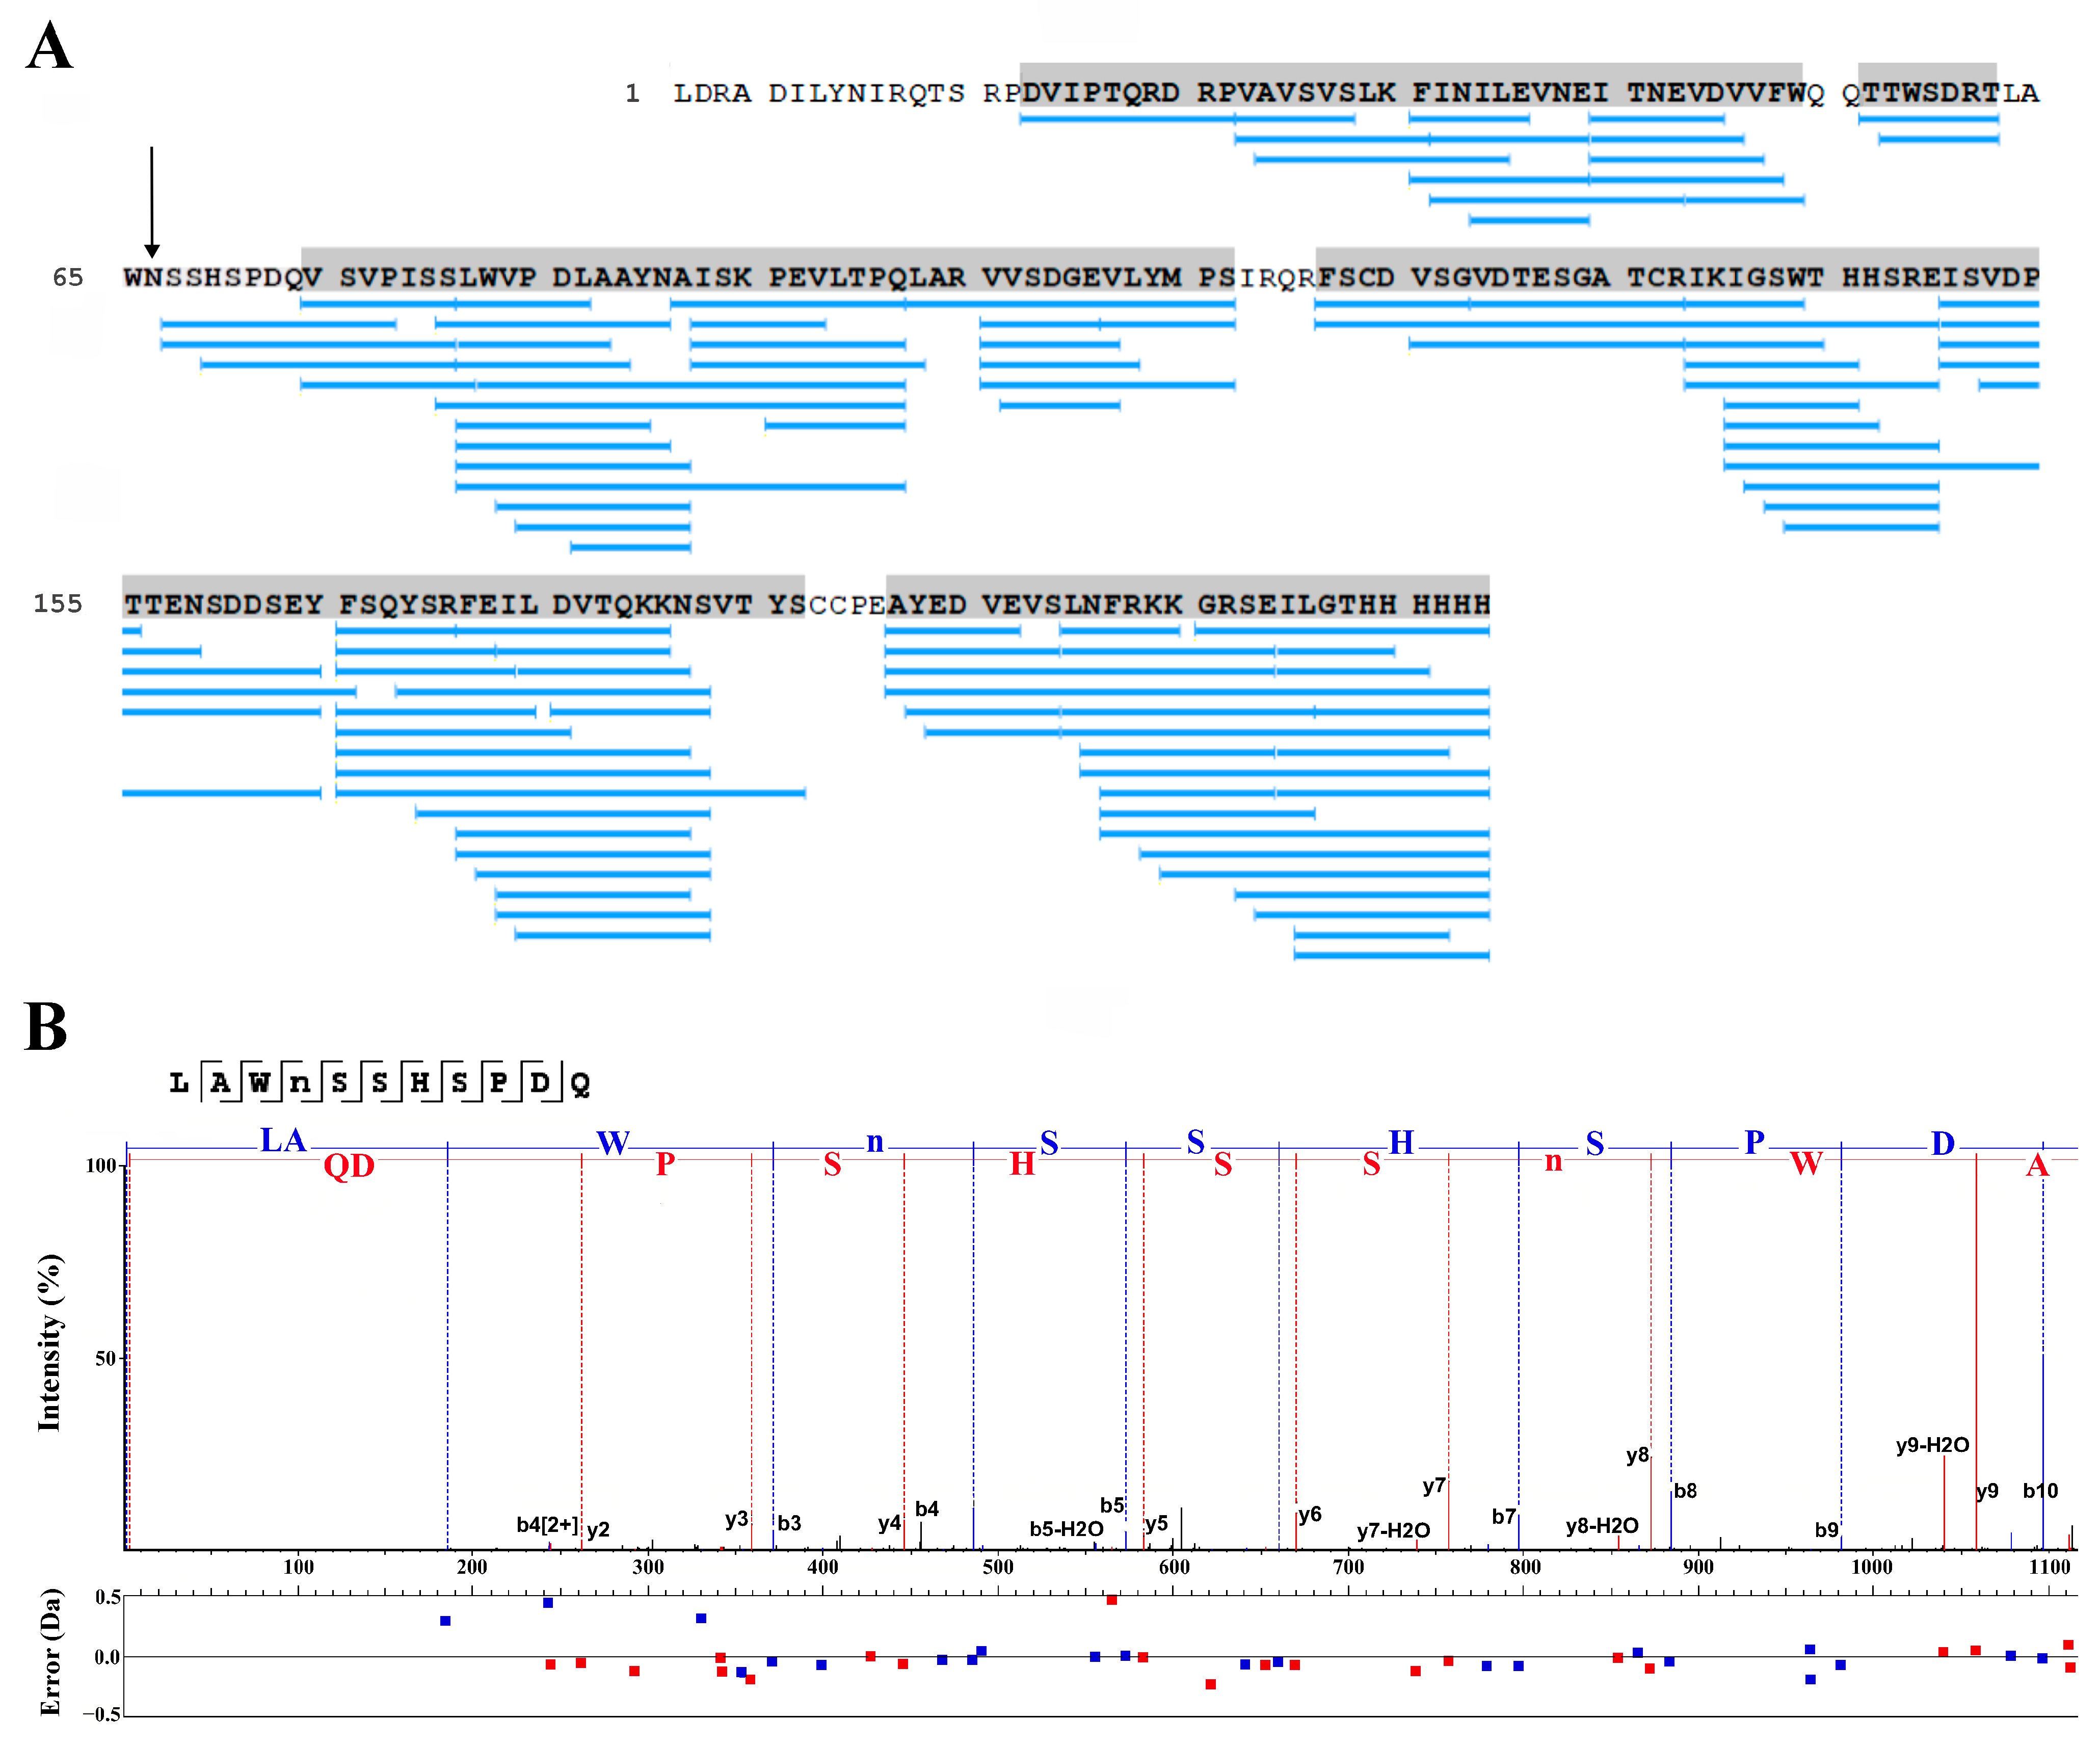The image size is (2100, 1747).
Task: Click the panel letter B
Action: pyautogui.click(x=46, y=1027)
